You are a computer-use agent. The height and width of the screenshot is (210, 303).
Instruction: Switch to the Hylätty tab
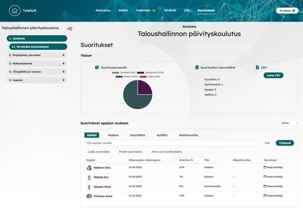point(162,135)
